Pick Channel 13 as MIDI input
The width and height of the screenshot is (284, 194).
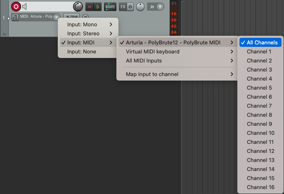[x=260, y=160]
